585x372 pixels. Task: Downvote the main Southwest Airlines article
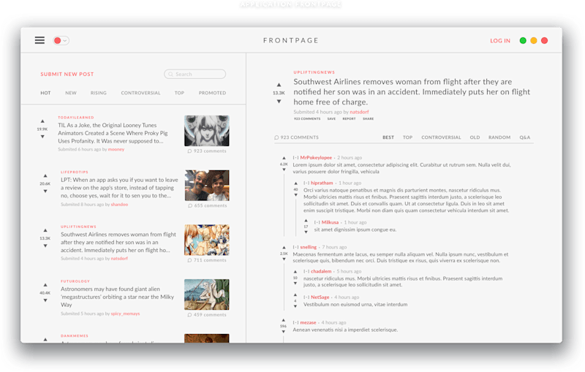279,102
